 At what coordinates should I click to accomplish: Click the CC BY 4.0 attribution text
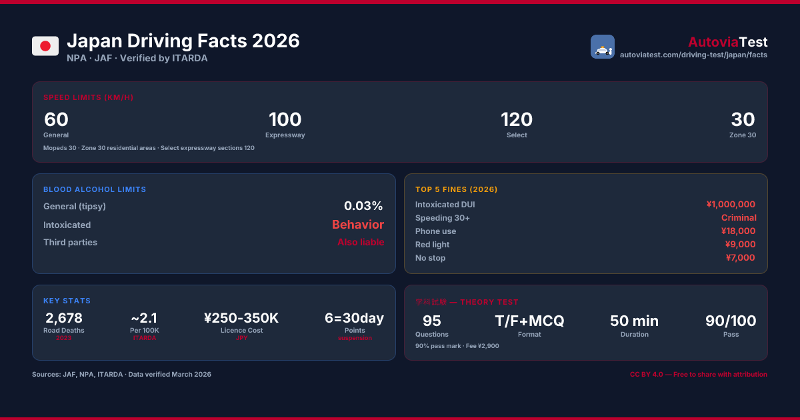tap(699, 375)
